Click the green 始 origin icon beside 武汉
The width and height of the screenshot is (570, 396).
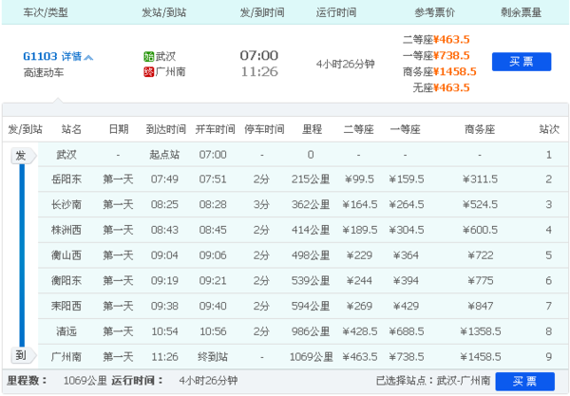[147, 57]
